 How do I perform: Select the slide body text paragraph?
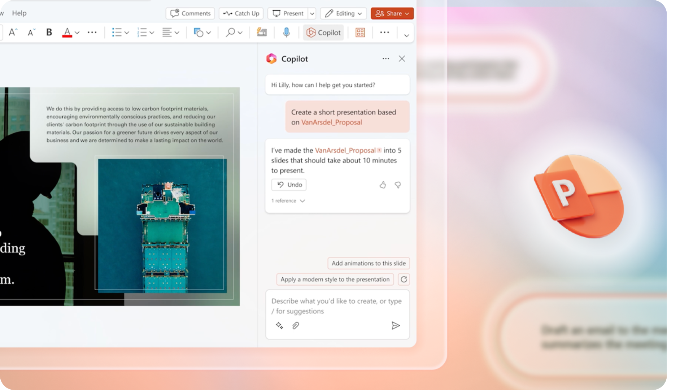pyautogui.click(x=135, y=124)
